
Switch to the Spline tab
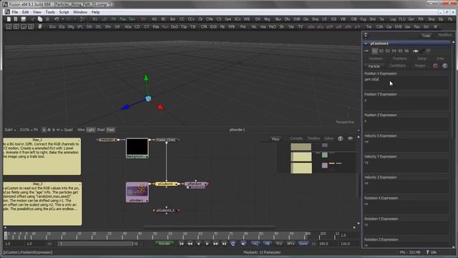328,138
